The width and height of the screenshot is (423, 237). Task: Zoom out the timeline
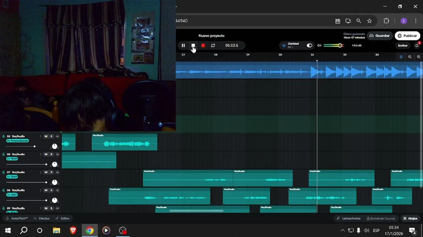410,57
